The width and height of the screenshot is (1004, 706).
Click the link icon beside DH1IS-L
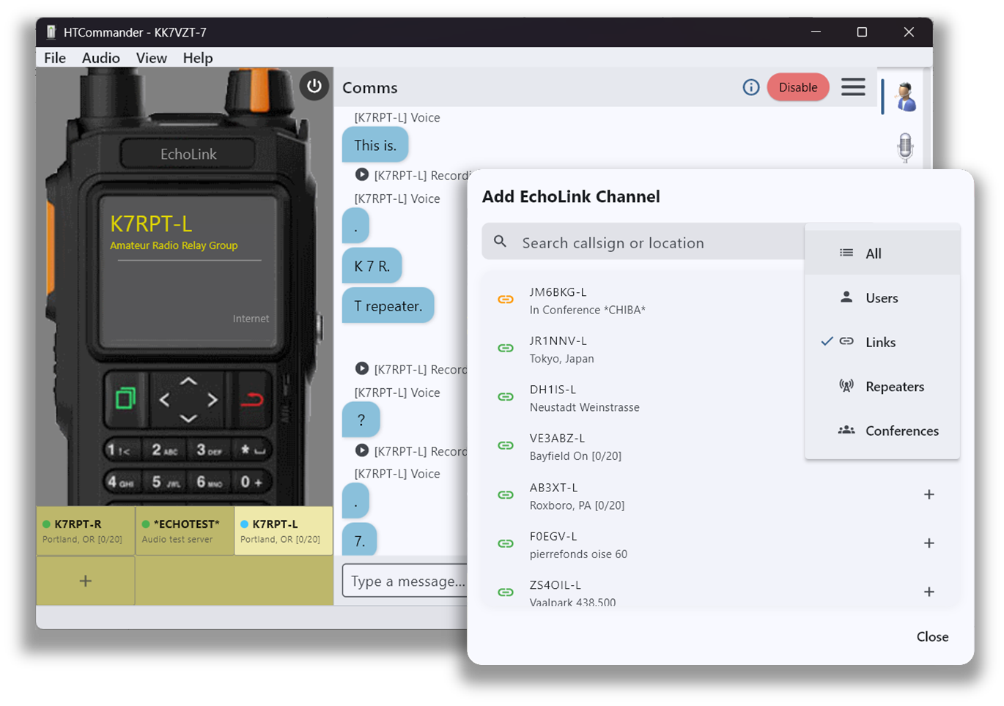tap(506, 397)
